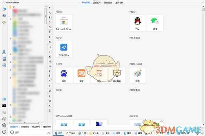Select 系统服务 tab under the list
This screenshot has height=136, width=205.
click(x=25, y=127)
